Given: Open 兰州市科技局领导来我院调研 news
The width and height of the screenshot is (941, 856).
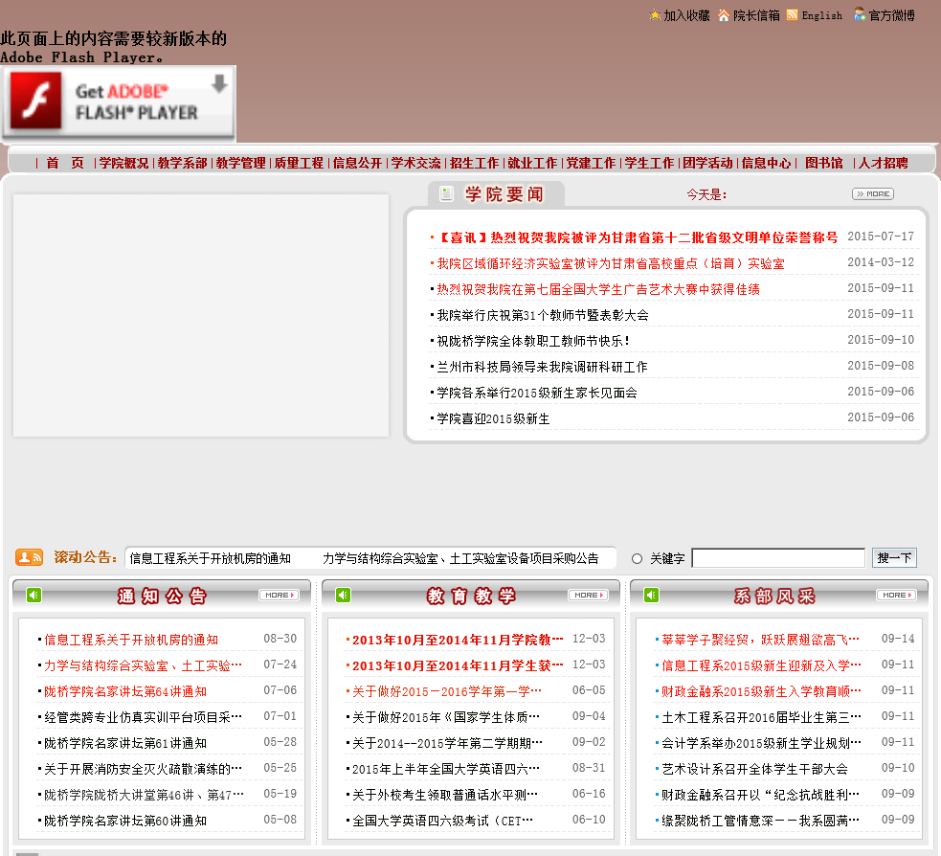Looking at the screenshot, I should 542,367.
